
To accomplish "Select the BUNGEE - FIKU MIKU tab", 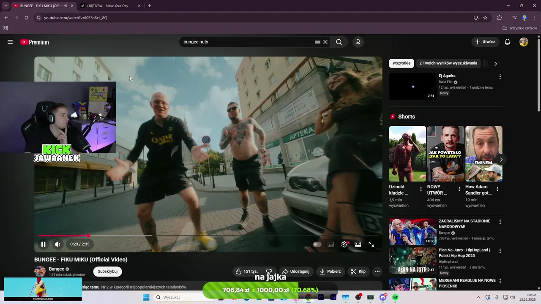I will (x=38, y=5).
